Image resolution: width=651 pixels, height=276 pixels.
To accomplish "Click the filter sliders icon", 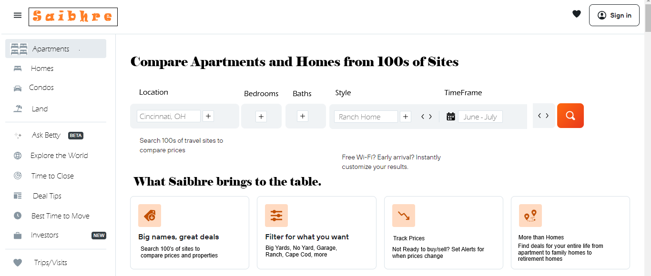I will (276, 216).
